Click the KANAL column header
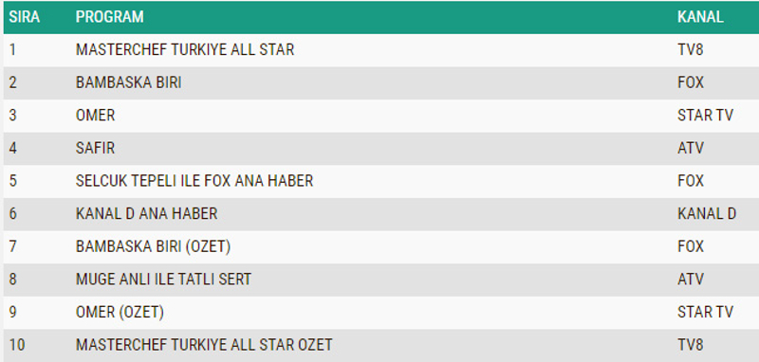This screenshot has height=362, width=759. (x=700, y=17)
